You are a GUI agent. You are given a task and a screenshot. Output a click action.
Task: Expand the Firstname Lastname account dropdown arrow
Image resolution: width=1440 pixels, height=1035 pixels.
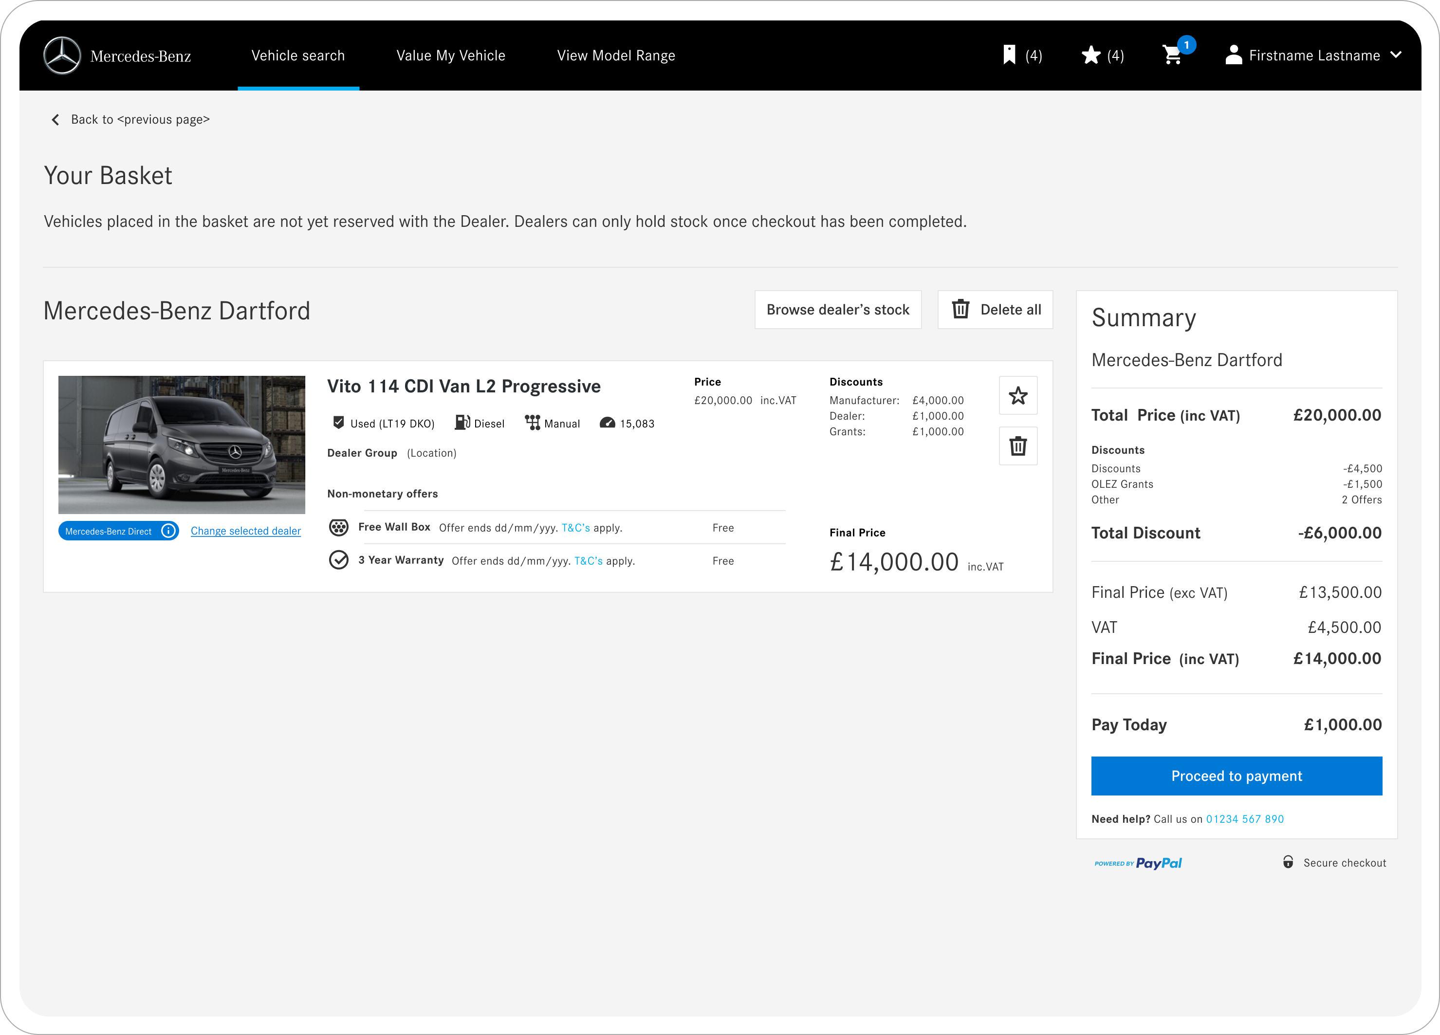(x=1396, y=55)
